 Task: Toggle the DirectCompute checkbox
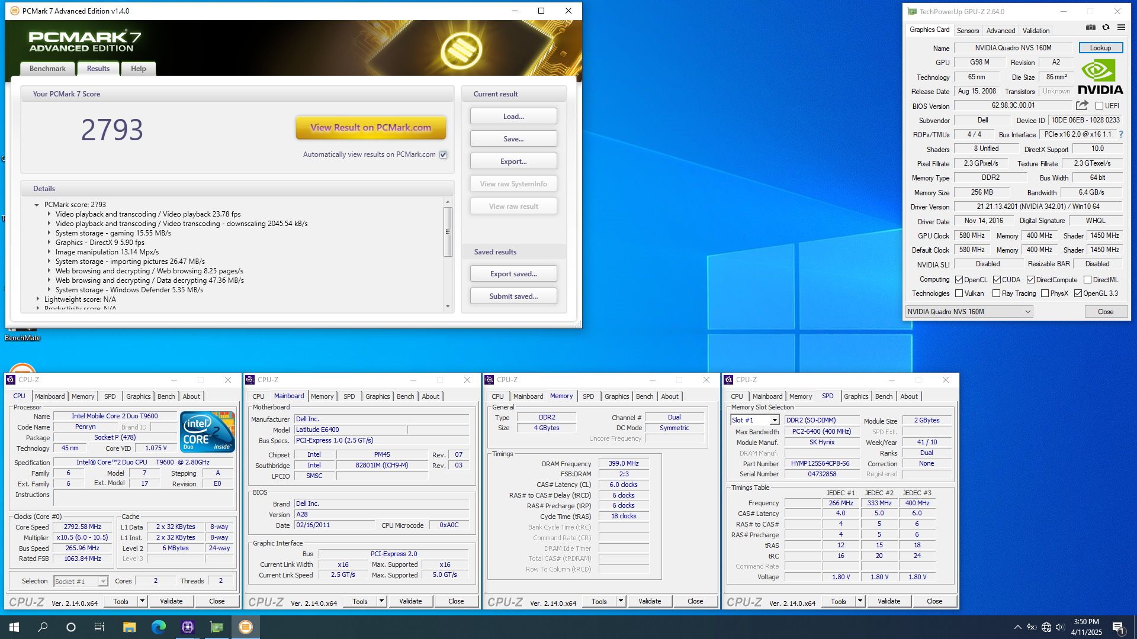pyautogui.click(x=1030, y=280)
